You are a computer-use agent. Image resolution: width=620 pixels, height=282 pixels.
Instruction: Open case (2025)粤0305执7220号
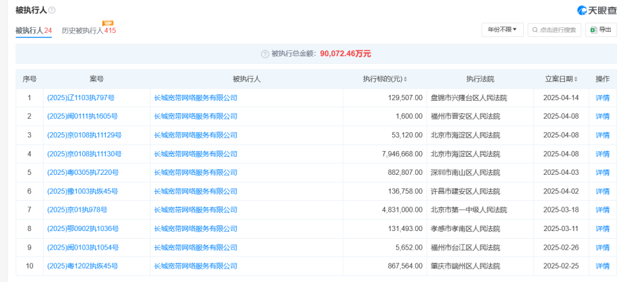(x=83, y=172)
